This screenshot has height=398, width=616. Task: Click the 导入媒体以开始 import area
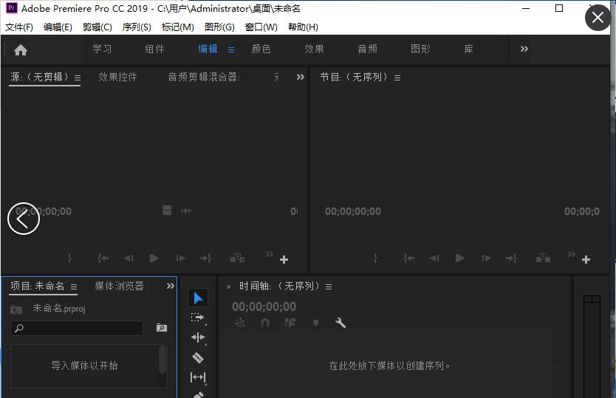click(x=84, y=366)
